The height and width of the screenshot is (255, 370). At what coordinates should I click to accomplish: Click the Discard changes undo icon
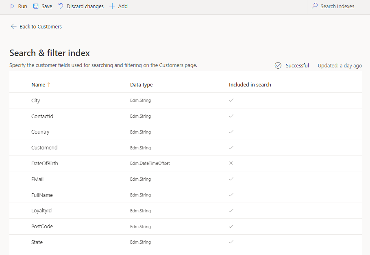(x=61, y=6)
